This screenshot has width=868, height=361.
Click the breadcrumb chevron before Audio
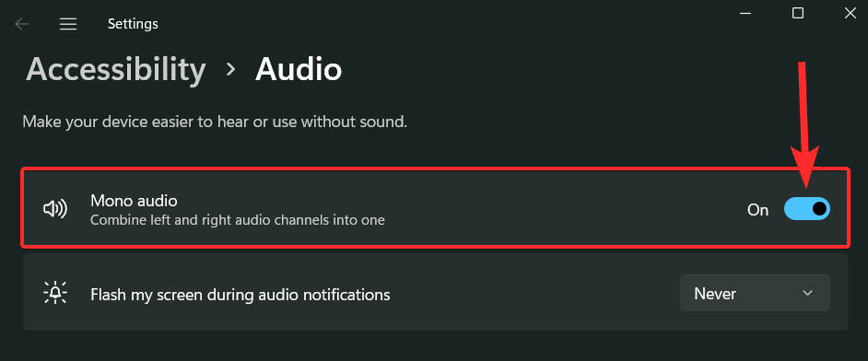tap(231, 70)
